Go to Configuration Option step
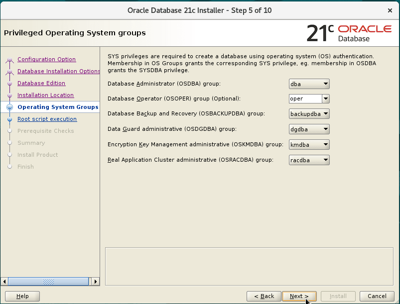Viewport: 400px width, 304px height. tap(46, 59)
